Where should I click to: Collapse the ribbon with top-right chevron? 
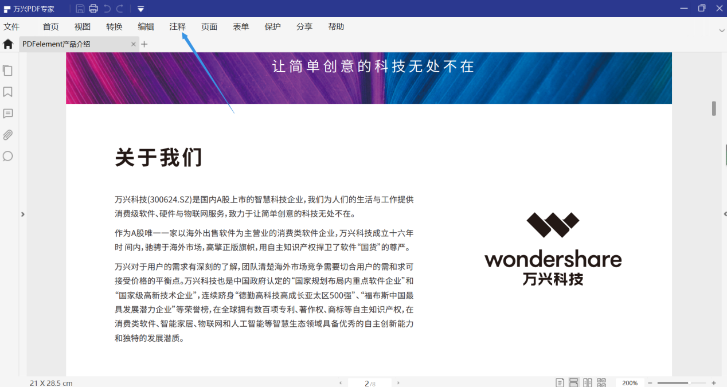tap(722, 30)
